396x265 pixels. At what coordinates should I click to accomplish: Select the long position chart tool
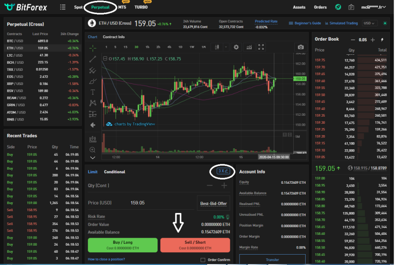pyautogui.click(x=93, y=139)
